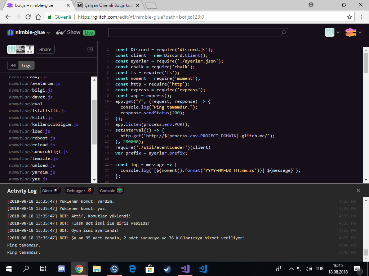The width and height of the screenshot is (369, 276).
Task: Open the fish user account menu
Action: (x=353, y=32)
